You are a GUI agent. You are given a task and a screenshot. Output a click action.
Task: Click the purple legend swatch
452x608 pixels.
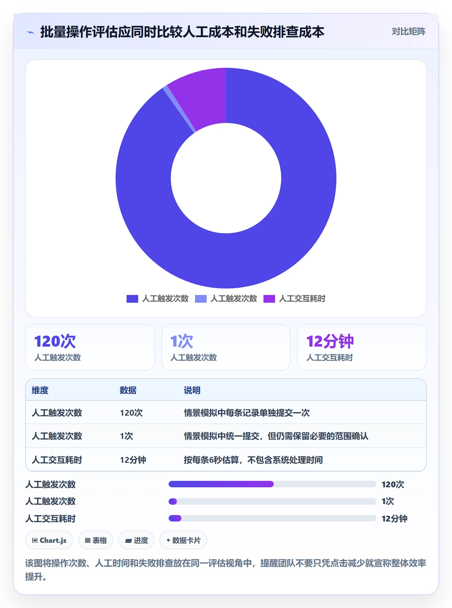tap(269, 299)
